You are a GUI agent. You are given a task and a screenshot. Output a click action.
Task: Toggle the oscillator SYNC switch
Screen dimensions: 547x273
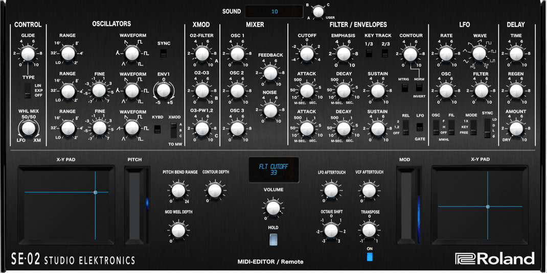(x=163, y=54)
